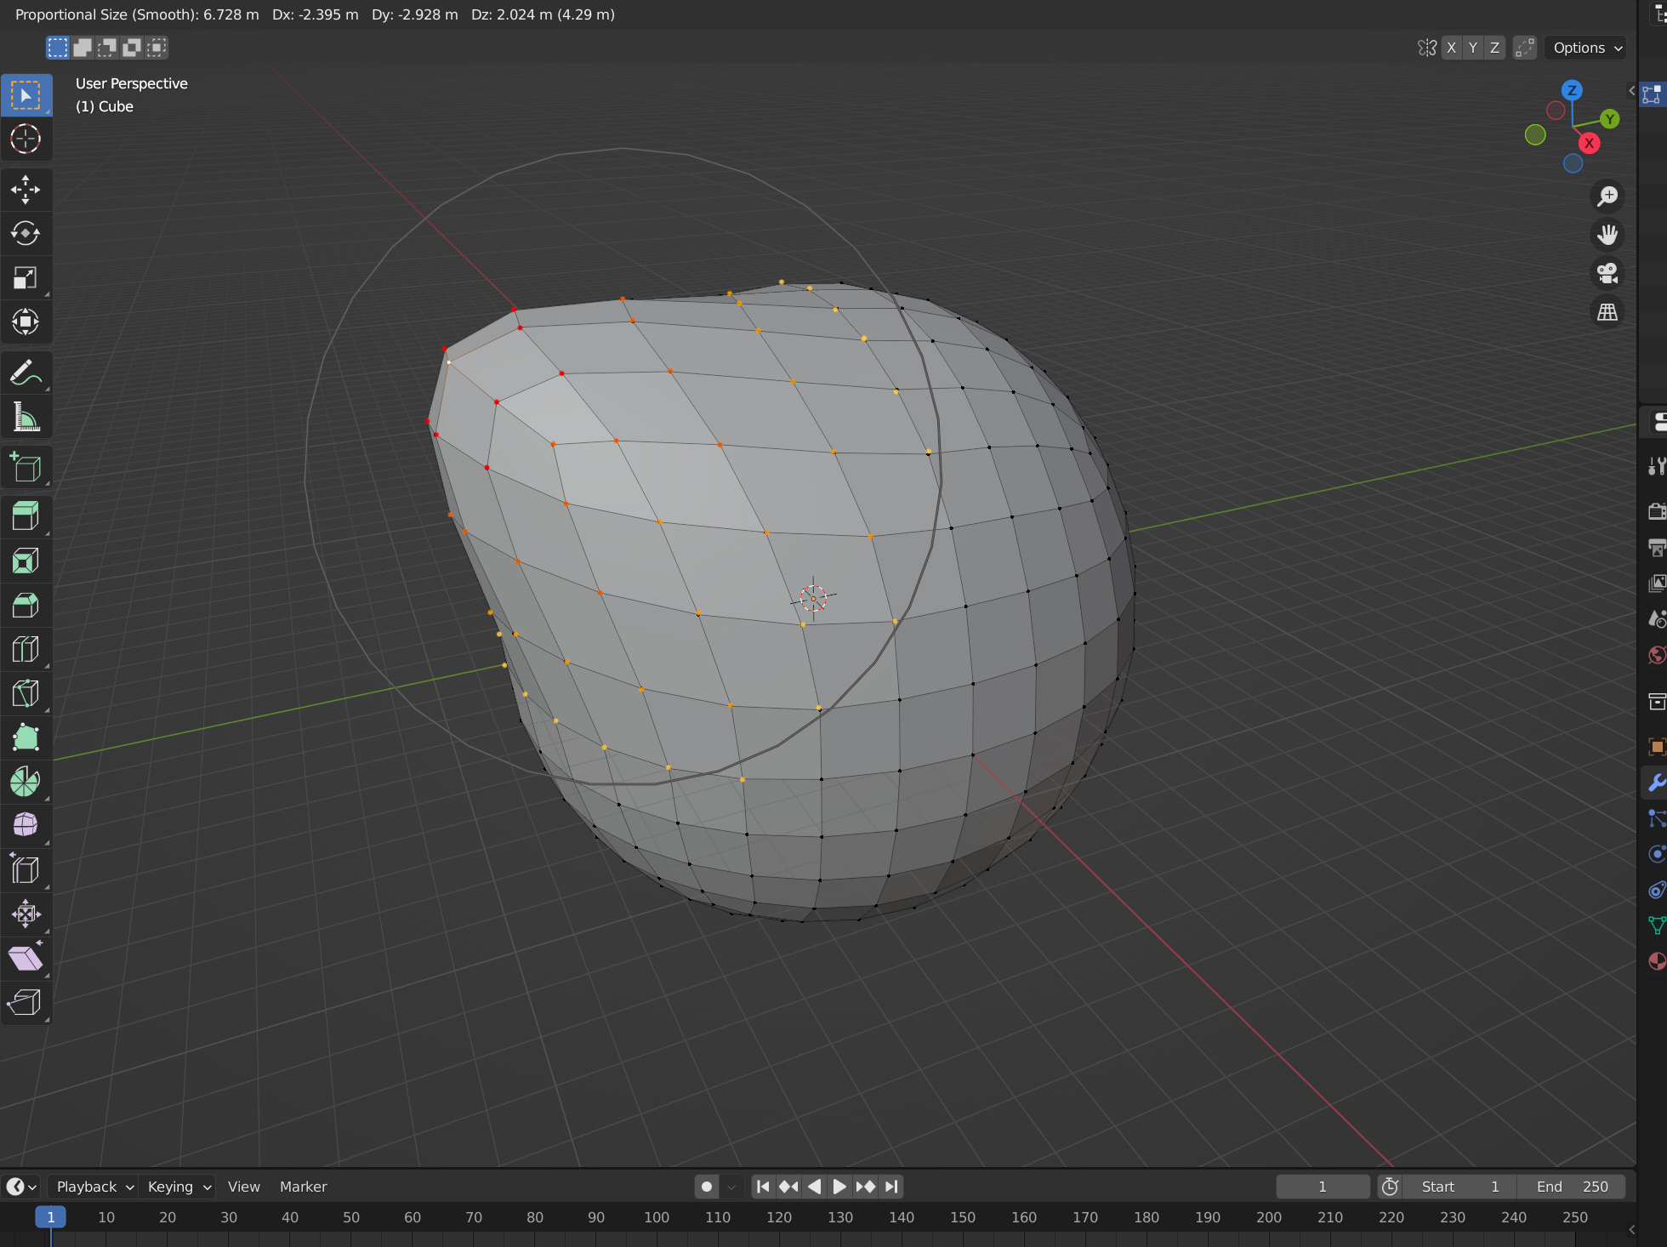
Task: Select the Move tool
Action: click(26, 190)
